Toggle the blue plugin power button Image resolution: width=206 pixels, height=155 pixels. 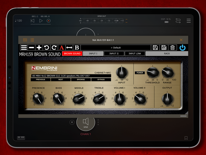[182, 48]
